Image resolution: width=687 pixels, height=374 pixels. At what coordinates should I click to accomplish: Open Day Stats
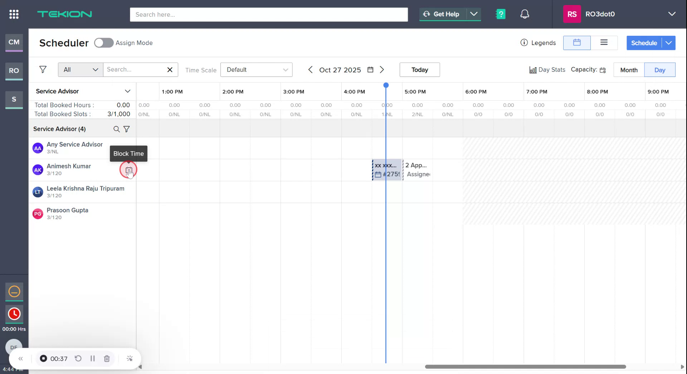coord(547,70)
